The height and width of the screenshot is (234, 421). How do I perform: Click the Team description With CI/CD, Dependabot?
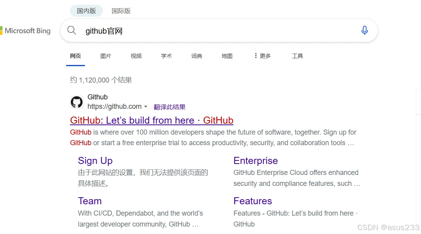[140, 219]
